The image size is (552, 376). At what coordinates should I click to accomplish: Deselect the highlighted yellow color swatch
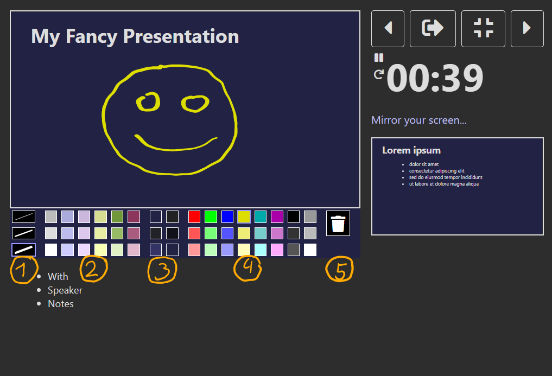click(244, 216)
